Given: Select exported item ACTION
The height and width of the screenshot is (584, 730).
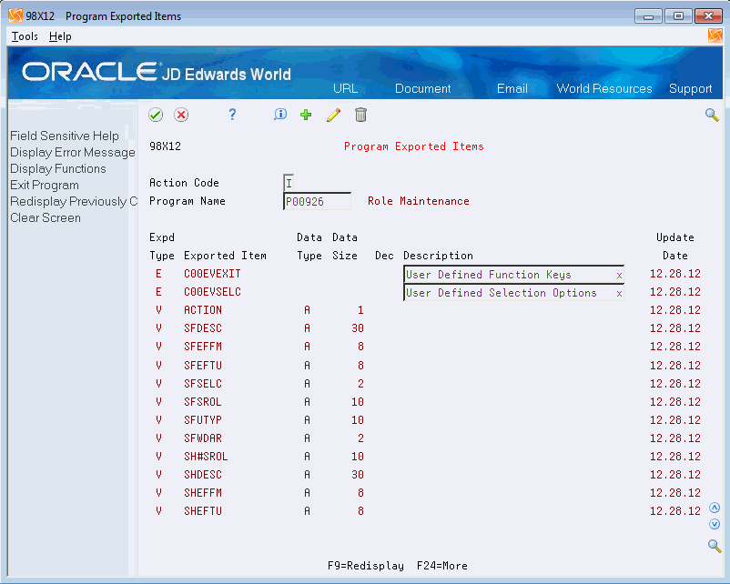Looking at the screenshot, I should coord(203,310).
